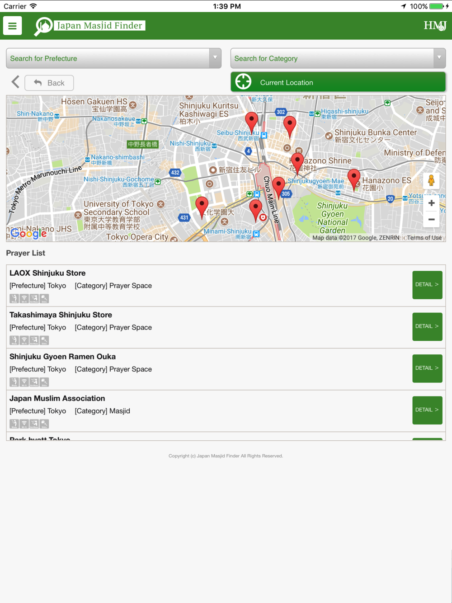Screen dimensions: 452x603
Task: Click Wi-Fi icon for Shinjuku Gyoen Ramen Ouka
Action: click(x=24, y=382)
